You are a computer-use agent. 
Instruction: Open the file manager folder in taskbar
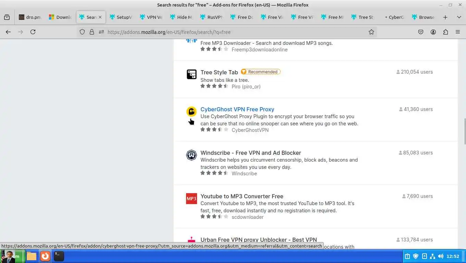32,256
